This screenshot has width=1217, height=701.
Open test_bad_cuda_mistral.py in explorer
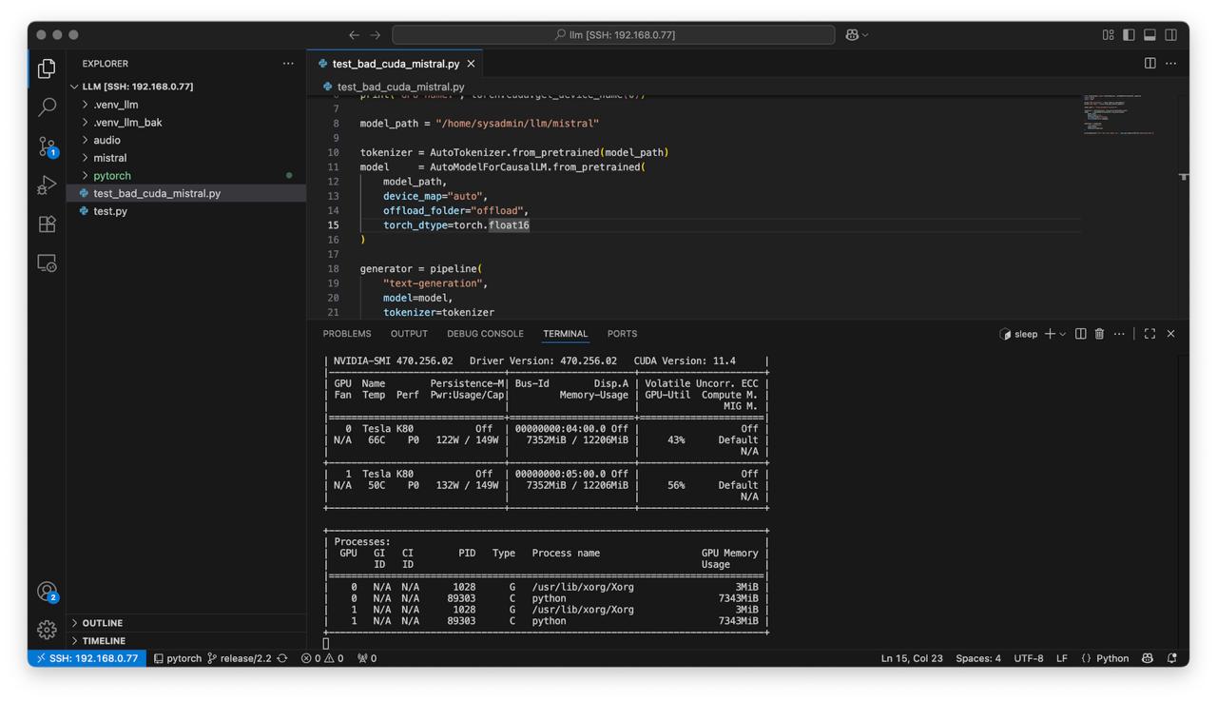click(186, 193)
